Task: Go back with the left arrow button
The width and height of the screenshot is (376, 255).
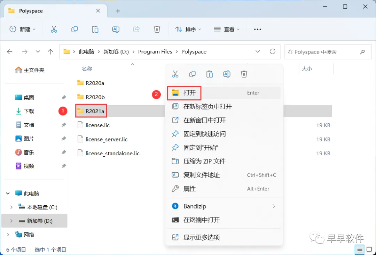Action: pyautogui.click(x=10, y=52)
